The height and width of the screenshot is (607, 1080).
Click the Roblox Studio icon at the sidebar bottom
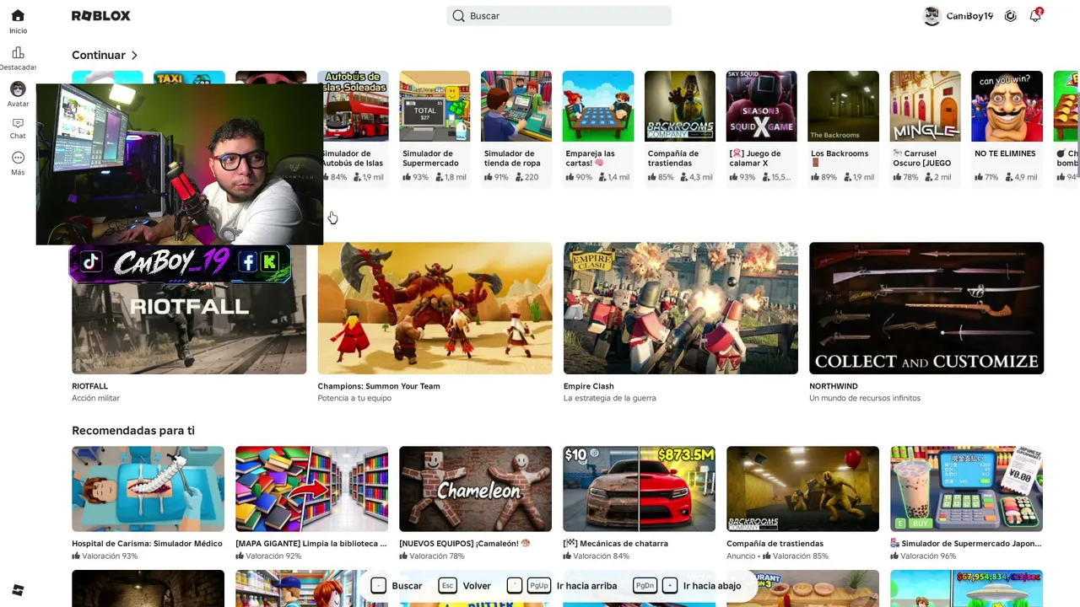pyautogui.click(x=18, y=590)
